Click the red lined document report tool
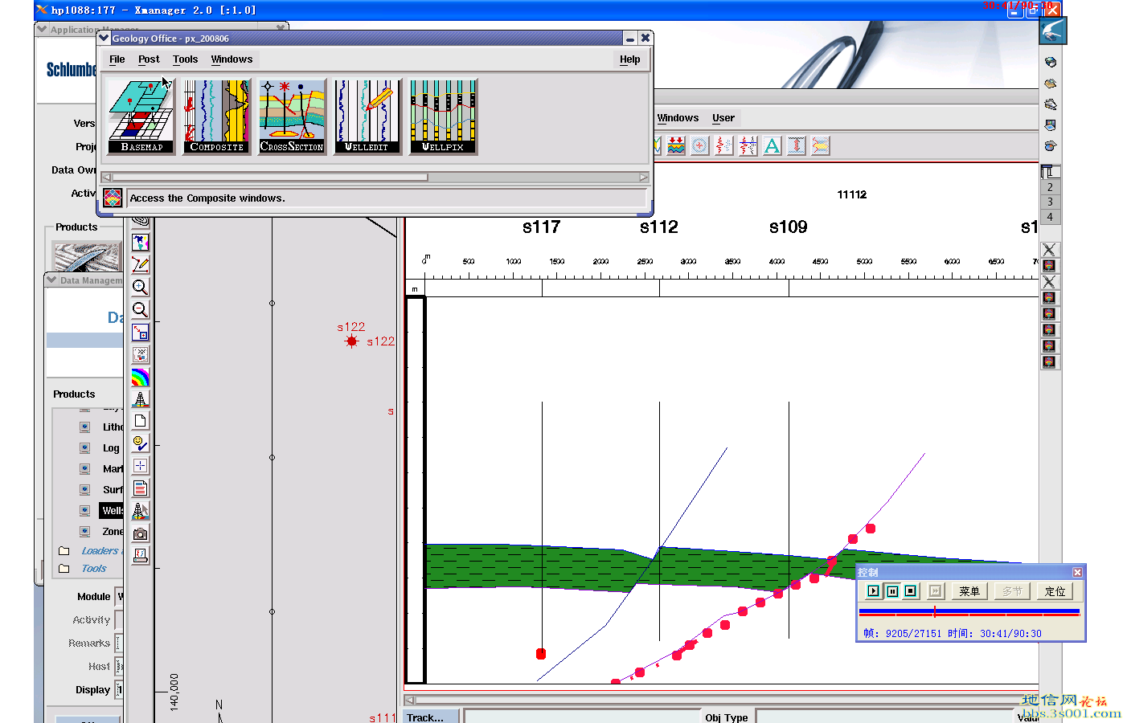This screenshot has width=1127, height=723. pyautogui.click(x=140, y=488)
